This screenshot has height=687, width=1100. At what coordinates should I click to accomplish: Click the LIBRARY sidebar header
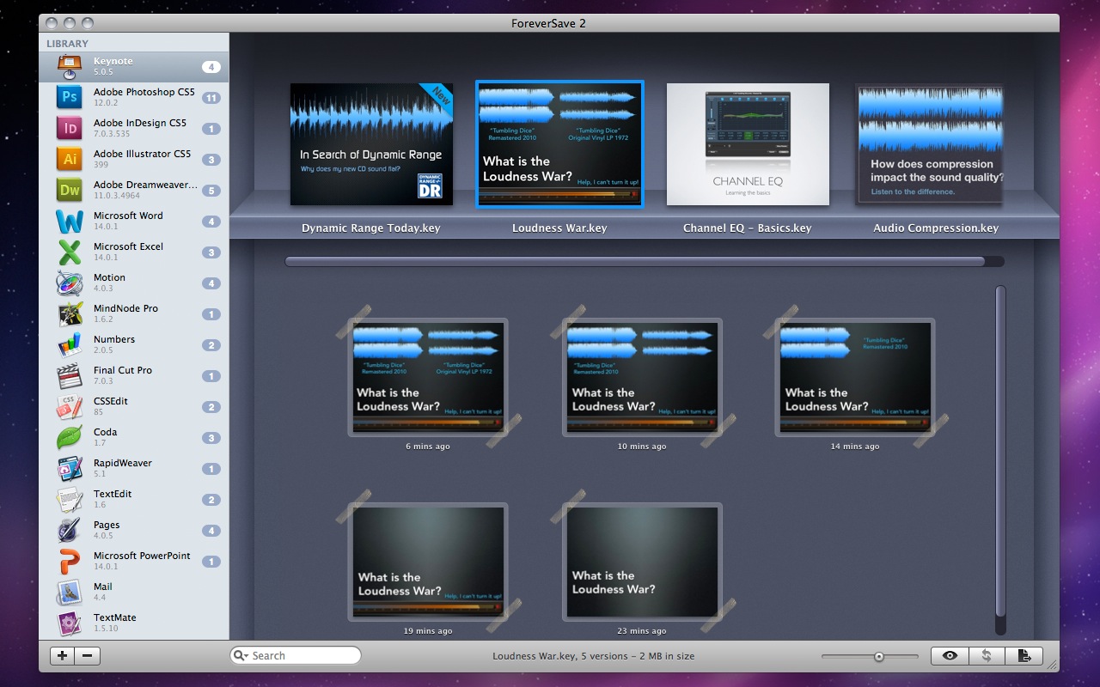tap(67, 44)
